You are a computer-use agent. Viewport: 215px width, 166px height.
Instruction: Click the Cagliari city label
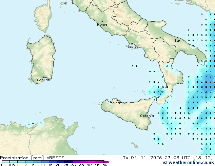43,80
